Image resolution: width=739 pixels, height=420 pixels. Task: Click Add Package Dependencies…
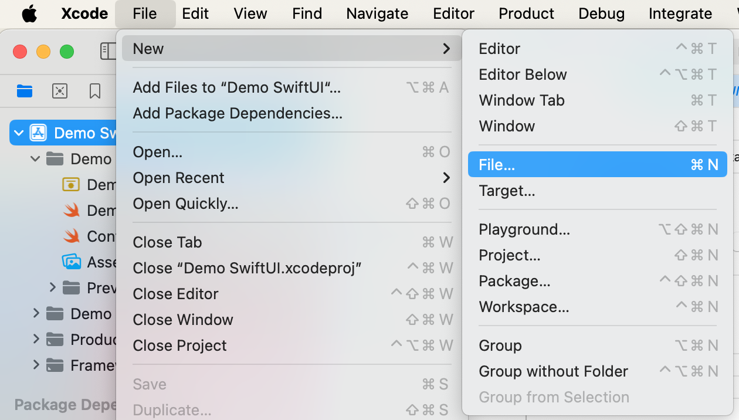click(x=238, y=113)
